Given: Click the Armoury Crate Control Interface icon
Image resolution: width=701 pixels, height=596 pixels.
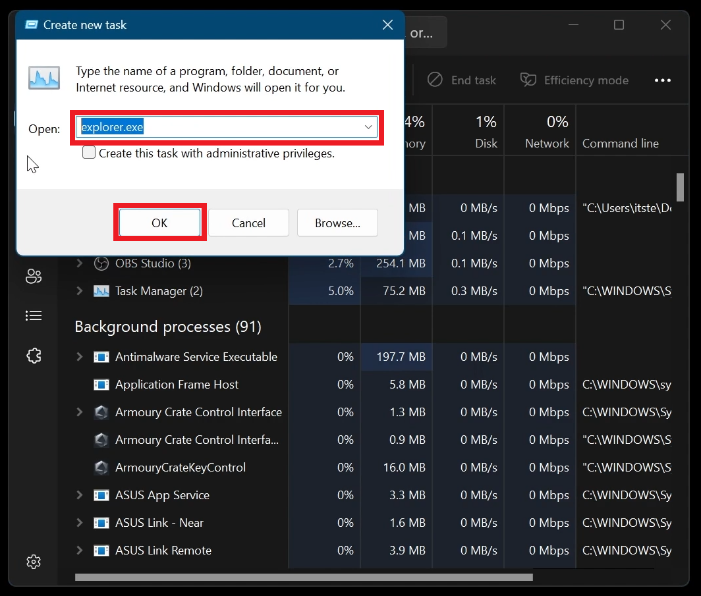Looking at the screenshot, I should [101, 412].
